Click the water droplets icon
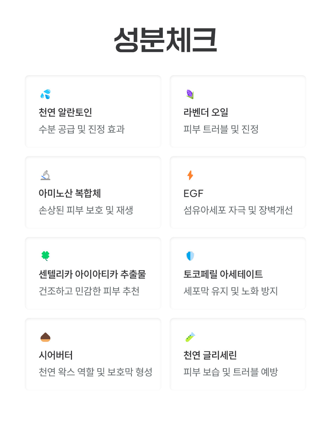This screenshot has height=442, width=331. pos(46,94)
